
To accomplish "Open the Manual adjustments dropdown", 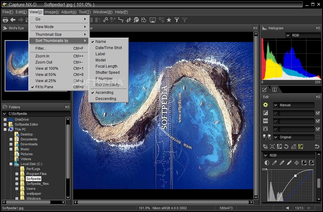I will tap(294, 105).
